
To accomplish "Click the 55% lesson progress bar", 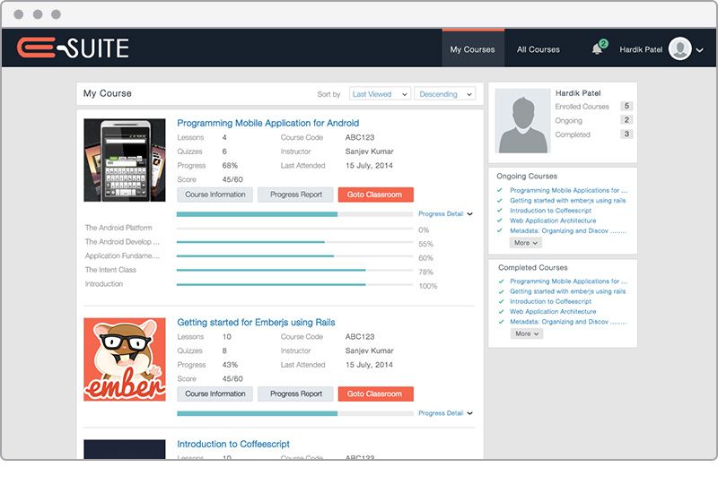I will coord(294,242).
